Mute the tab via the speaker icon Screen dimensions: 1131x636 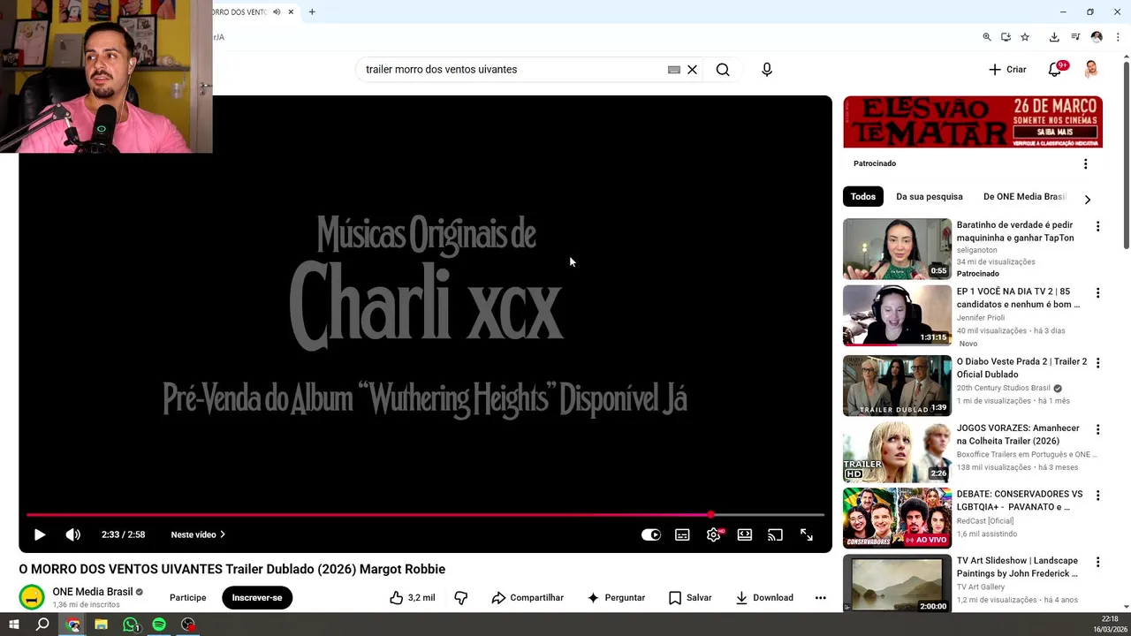[277, 12]
